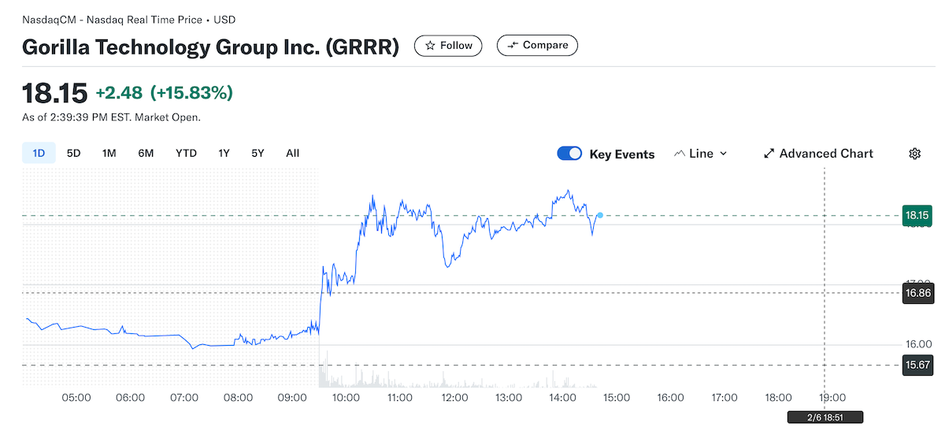Click the star icon in Follow button
This screenshot has height=434, width=945.
[x=430, y=46]
